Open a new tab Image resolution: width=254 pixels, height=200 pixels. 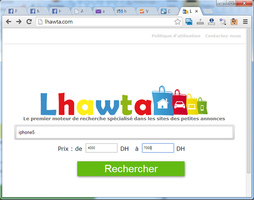click(208, 11)
